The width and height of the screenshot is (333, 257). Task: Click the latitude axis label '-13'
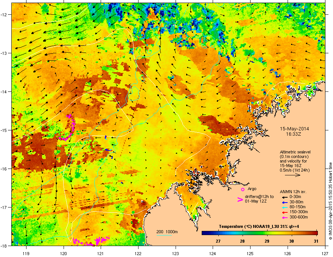coord(4,53)
